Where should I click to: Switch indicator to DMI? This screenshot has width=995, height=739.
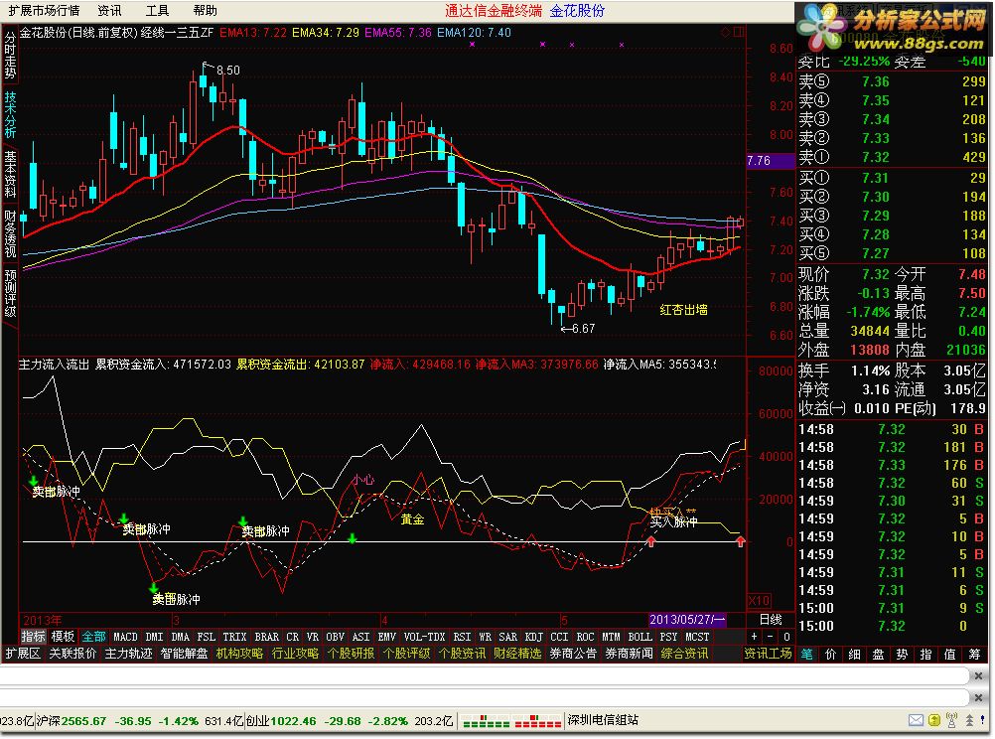click(x=154, y=636)
